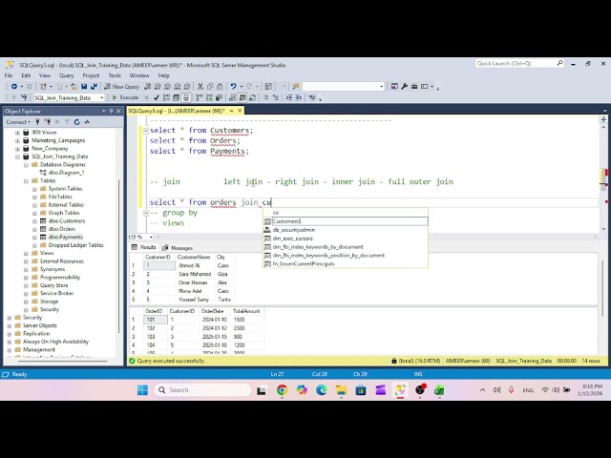611x458 pixels.
Task: Click the Windows Start button
Action: pos(142,390)
